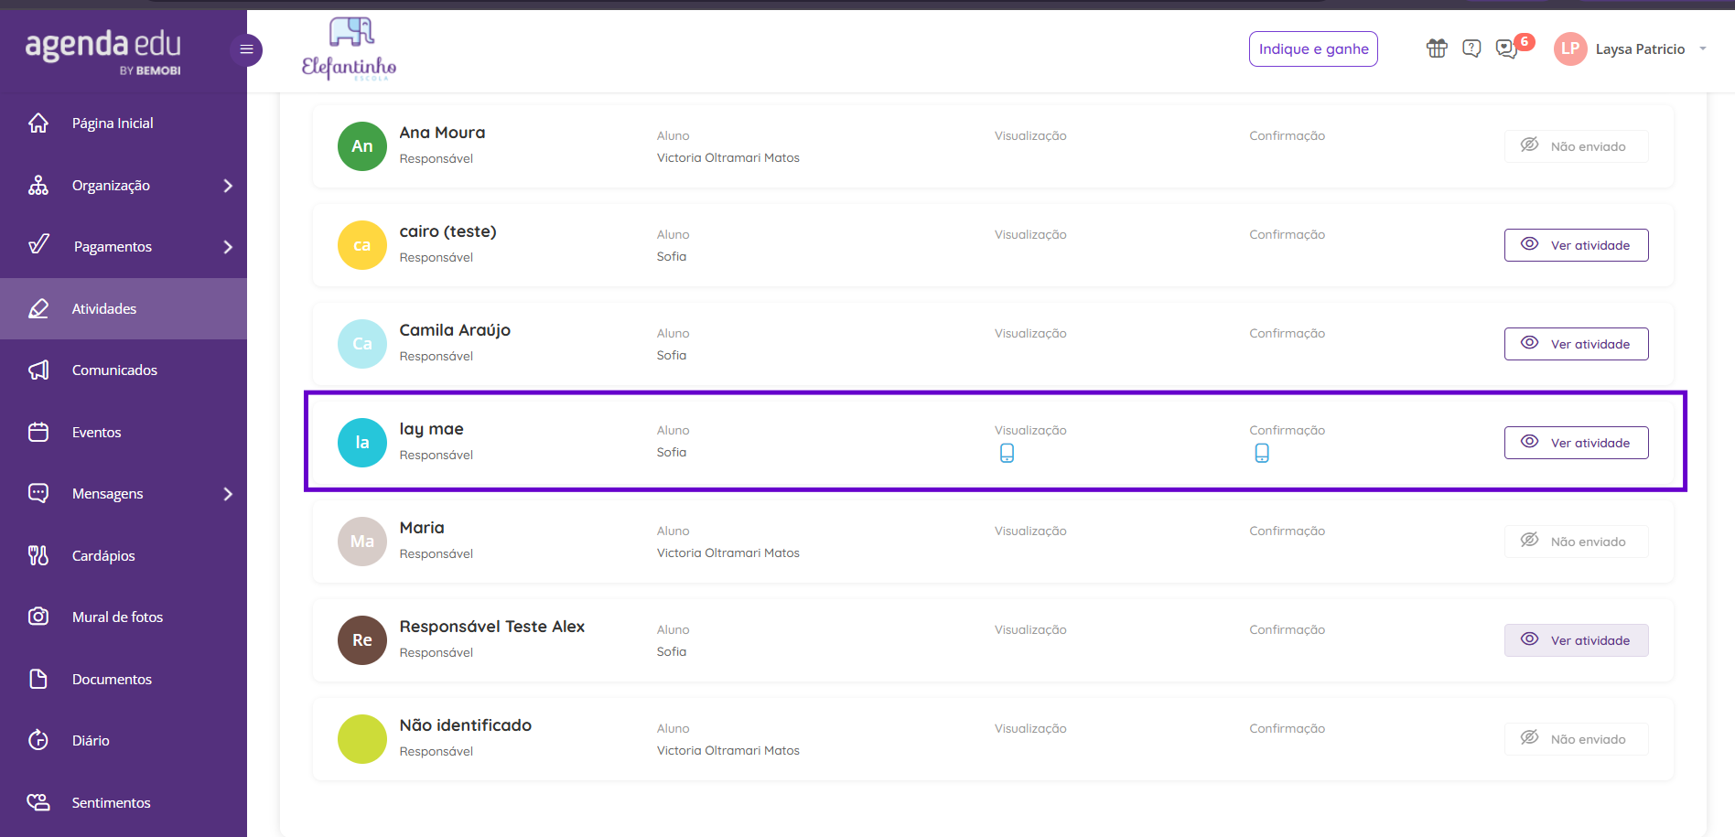
Task: Open Cardápios menu item
Action: [124, 555]
